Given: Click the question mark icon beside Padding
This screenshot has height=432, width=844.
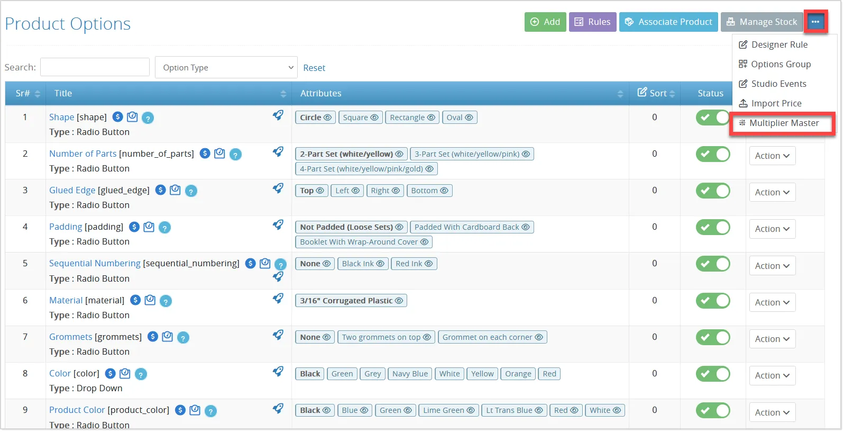Looking at the screenshot, I should click(x=165, y=228).
